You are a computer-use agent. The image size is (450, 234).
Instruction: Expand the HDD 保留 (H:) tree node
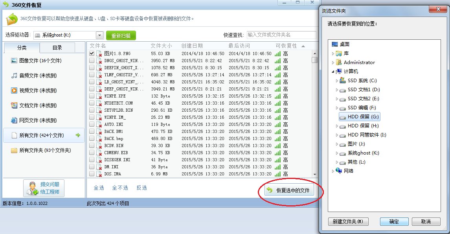(x=336, y=126)
